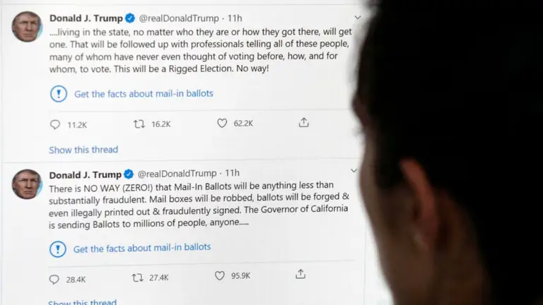
Task: Click the verified badge on the top tweet
Action: click(x=130, y=18)
